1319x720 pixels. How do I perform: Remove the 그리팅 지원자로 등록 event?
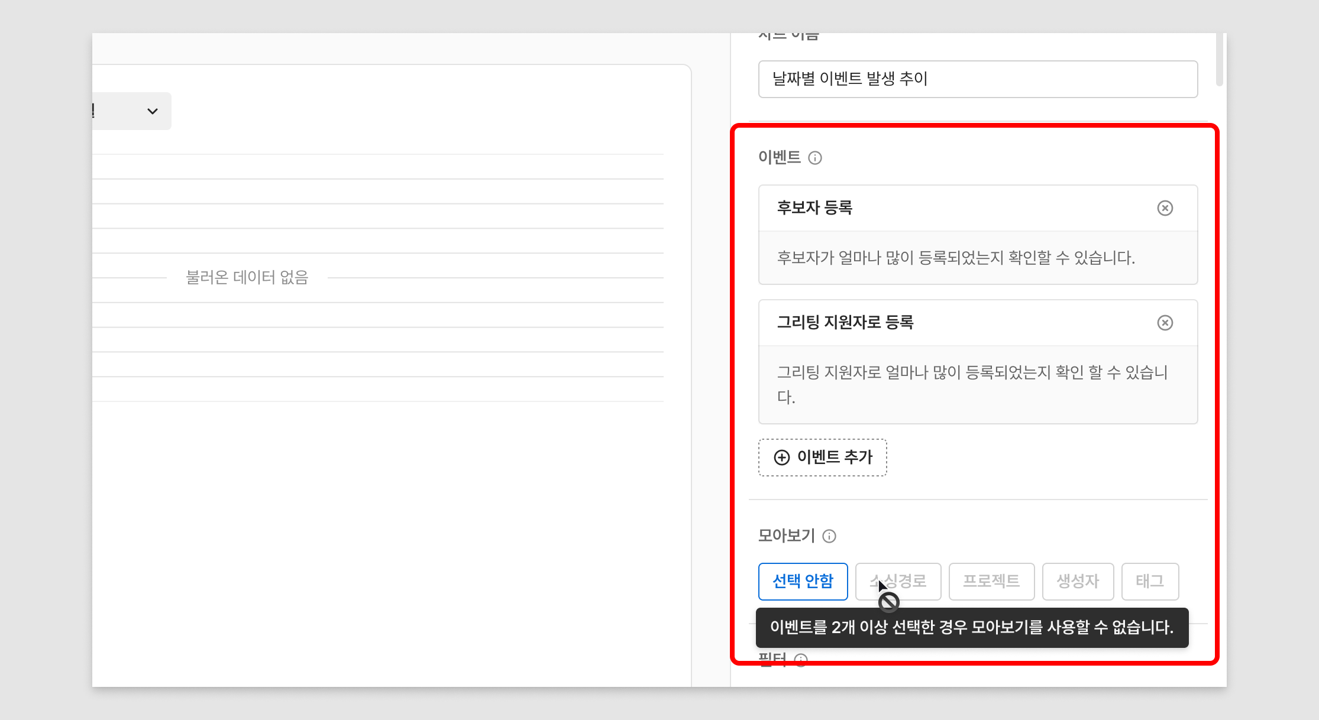(1165, 323)
